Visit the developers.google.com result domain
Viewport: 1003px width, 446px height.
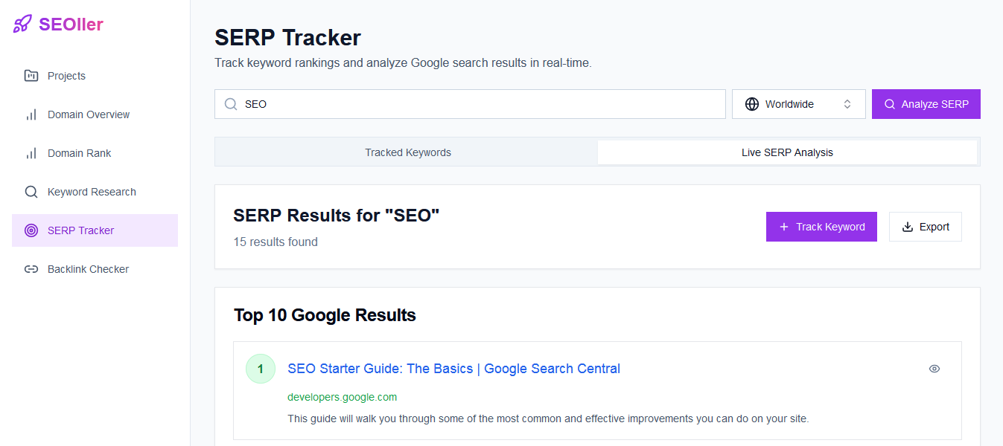tap(342, 396)
